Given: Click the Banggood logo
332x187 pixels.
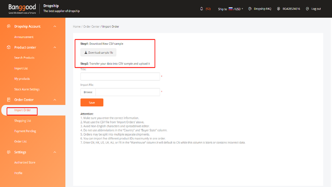Looking at the screenshot, I should pyautogui.click(x=22, y=9).
